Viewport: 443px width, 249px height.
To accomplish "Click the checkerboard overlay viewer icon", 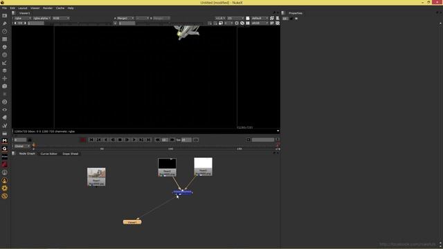I will (278, 23).
